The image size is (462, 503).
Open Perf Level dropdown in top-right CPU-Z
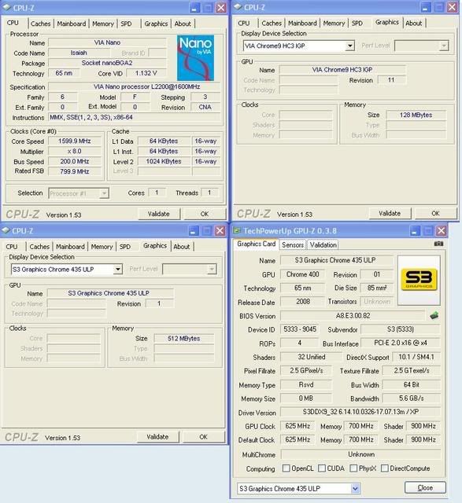[444, 46]
